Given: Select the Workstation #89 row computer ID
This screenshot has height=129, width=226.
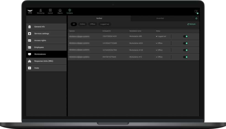Looking at the screenshot, I should click(x=109, y=36).
